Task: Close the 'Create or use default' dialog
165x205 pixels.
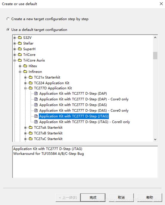Action: pos(161,4)
